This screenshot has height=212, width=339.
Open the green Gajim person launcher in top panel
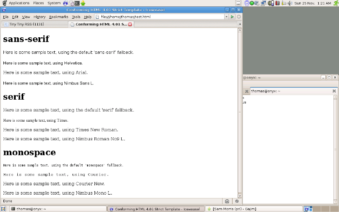coord(83,3)
